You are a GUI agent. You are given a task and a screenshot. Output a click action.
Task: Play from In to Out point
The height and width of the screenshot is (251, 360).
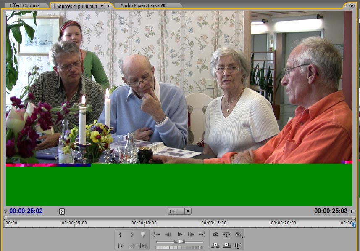point(143,246)
